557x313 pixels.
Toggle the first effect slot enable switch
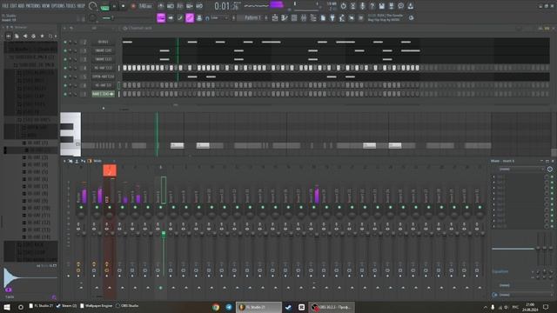(x=552, y=176)
